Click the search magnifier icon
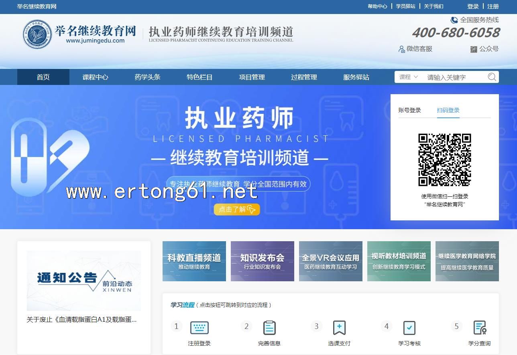The image size is (517, 355). pos(492,77)
